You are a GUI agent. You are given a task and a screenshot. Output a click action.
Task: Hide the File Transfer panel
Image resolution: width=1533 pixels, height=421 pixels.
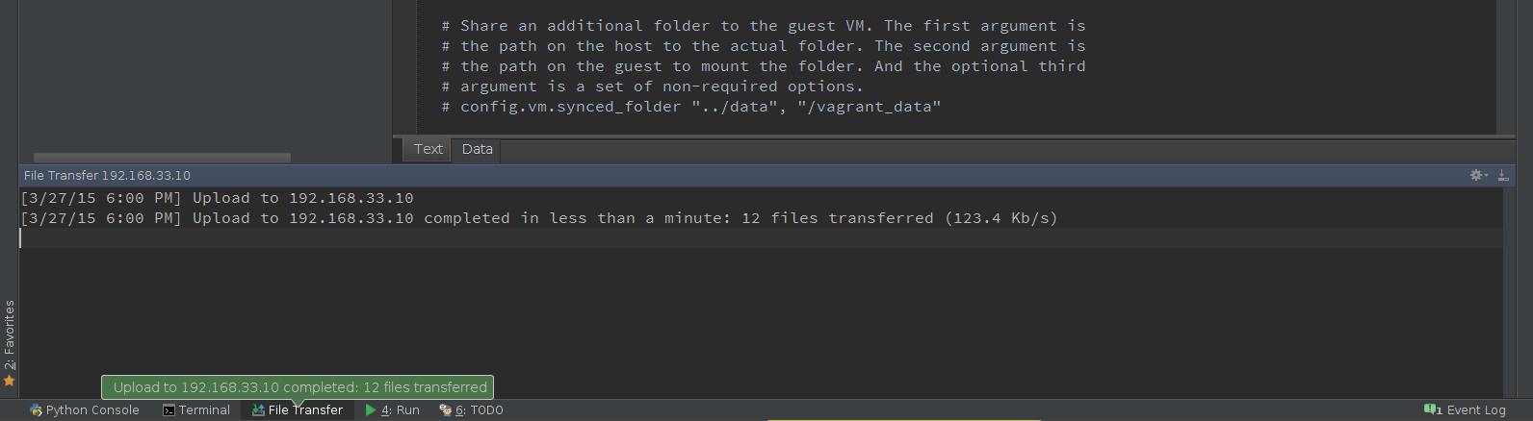pyautogui.click(x=1503, y=175)
